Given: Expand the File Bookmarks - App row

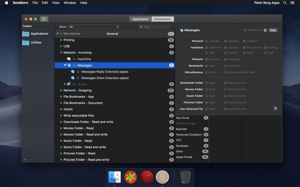Looking at the screenshot, I should tap(61, 96).
